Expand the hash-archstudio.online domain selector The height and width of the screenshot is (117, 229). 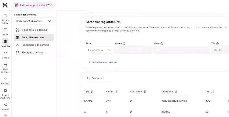(34, 21)
